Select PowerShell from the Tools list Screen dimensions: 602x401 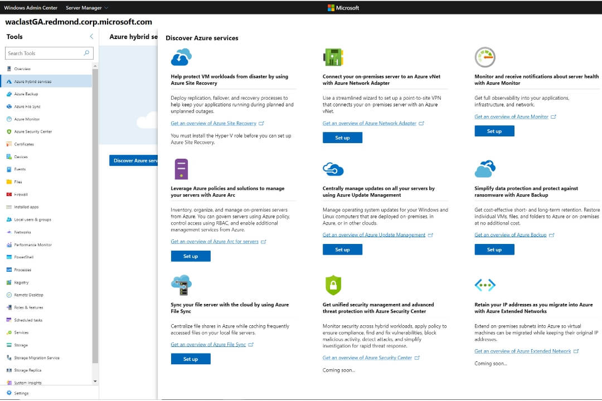click(x=24, y=257)
